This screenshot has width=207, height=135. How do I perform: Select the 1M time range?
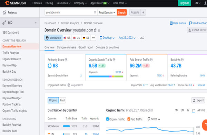coord(177,110)
